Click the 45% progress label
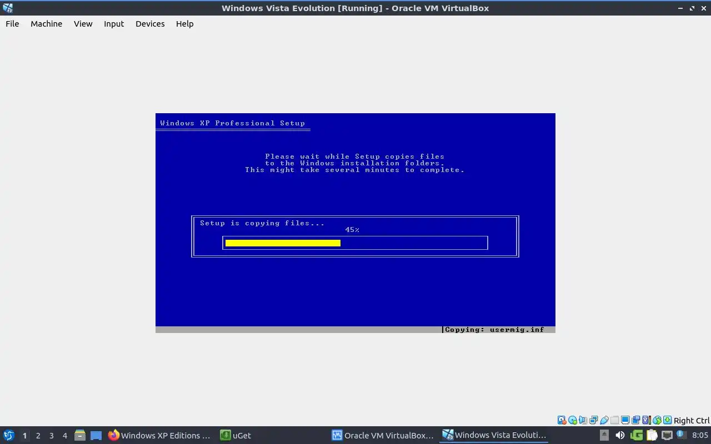 click(x=352, y=230)
